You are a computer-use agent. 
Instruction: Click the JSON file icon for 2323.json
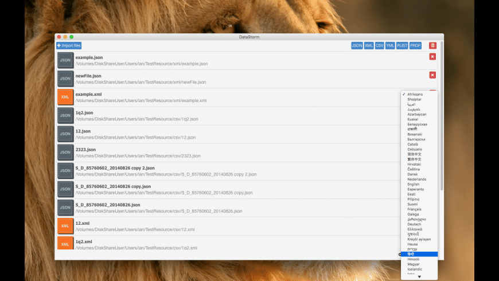tap(65, 153)
